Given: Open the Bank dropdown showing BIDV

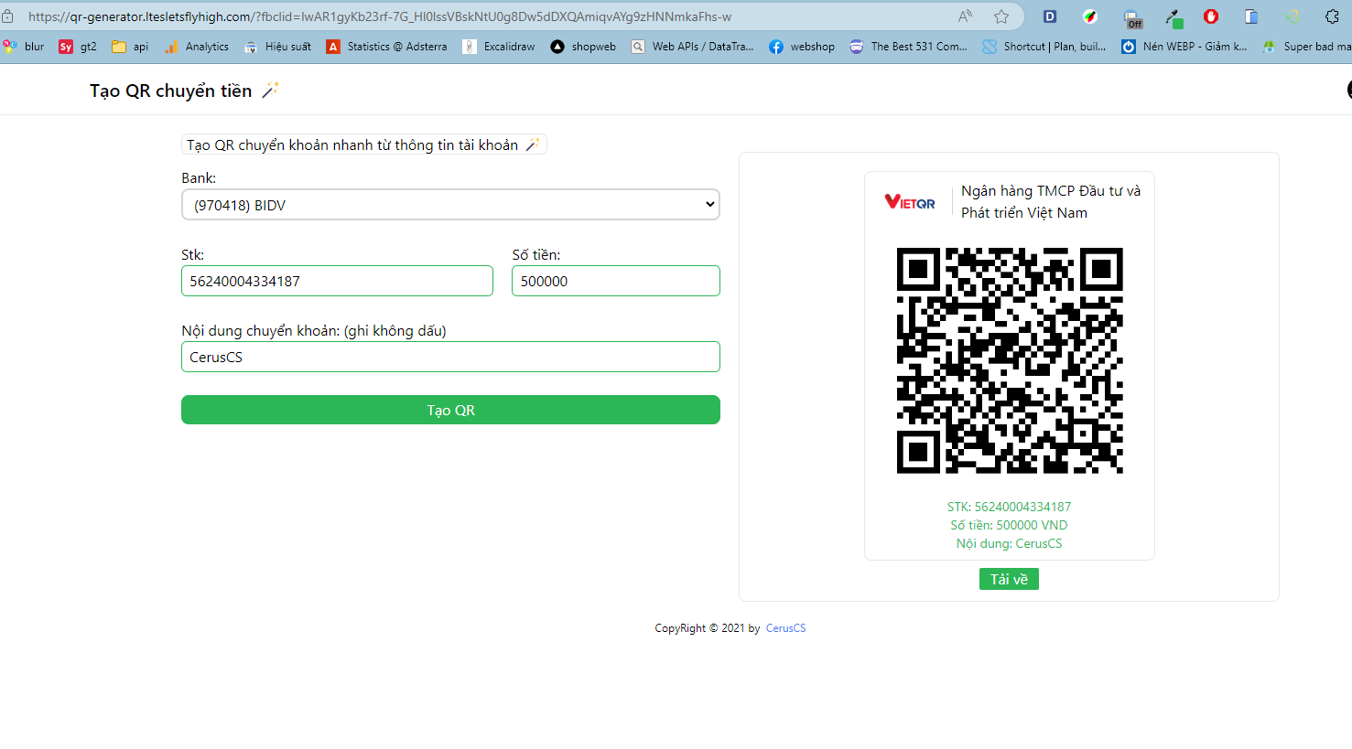Looking at the screenshot, I should click(x=450, y=205).
